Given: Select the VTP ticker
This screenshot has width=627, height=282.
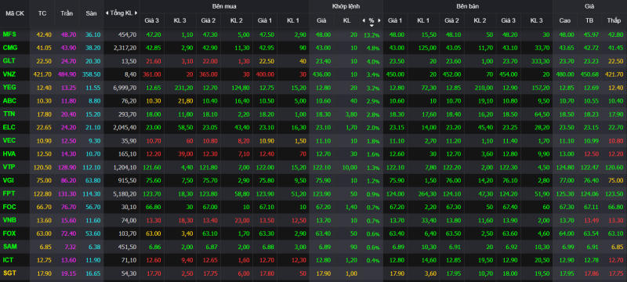Looking at the screenshot, I should pyautogui.click(x=9, y=167).
